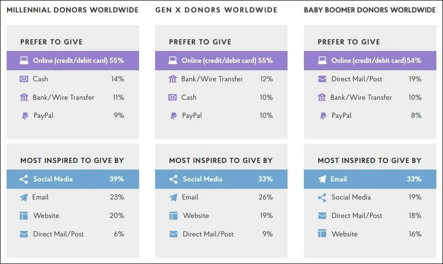Click the purple Online 55% bar for Gen X
Screen dimensions: 443x264
click(221, 61)
